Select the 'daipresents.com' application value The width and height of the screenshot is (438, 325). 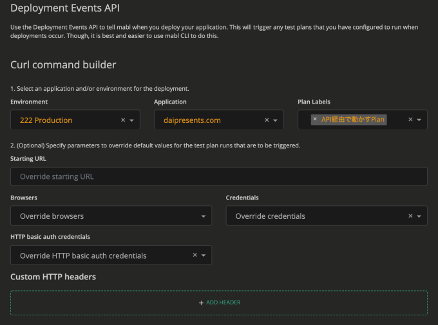[x=192, y=120]
